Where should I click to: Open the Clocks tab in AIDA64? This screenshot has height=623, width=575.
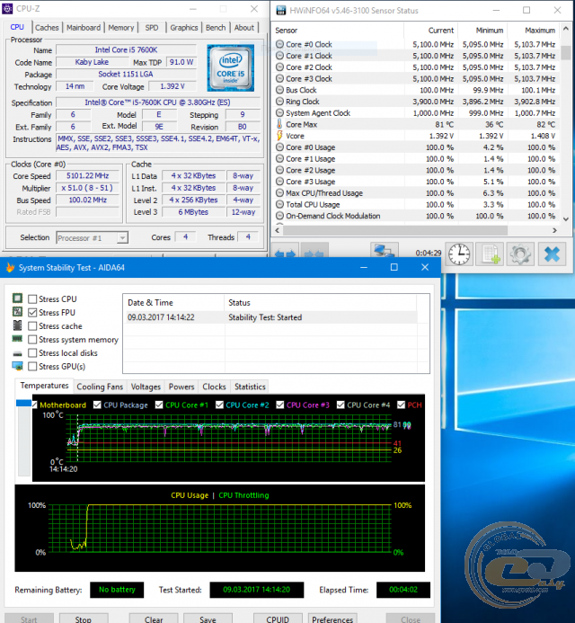click(x=214, y=387)
